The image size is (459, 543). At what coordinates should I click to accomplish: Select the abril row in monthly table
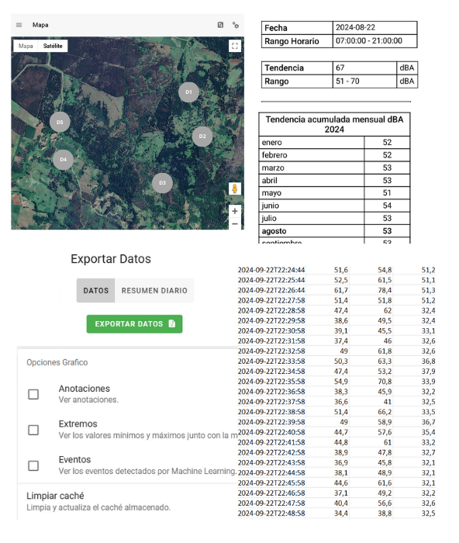coord(334,181)
